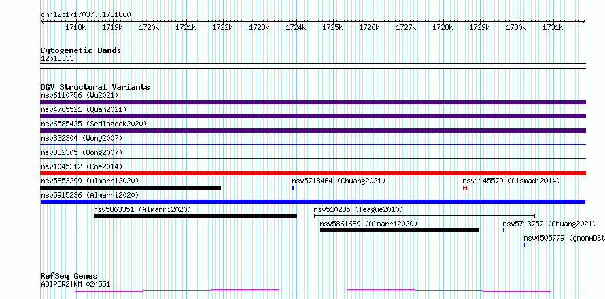Click the ADIPOR2 magenta gene line
The height and width of the screenshot is (299, 605).
313,291
